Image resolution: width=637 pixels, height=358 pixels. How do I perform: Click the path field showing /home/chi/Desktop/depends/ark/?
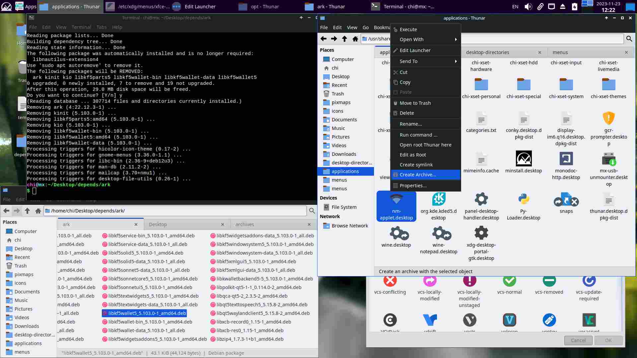(176, 211)
